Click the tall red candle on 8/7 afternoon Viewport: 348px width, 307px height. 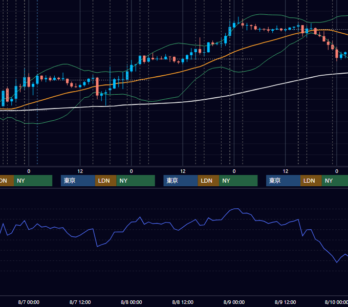(97, 86)
